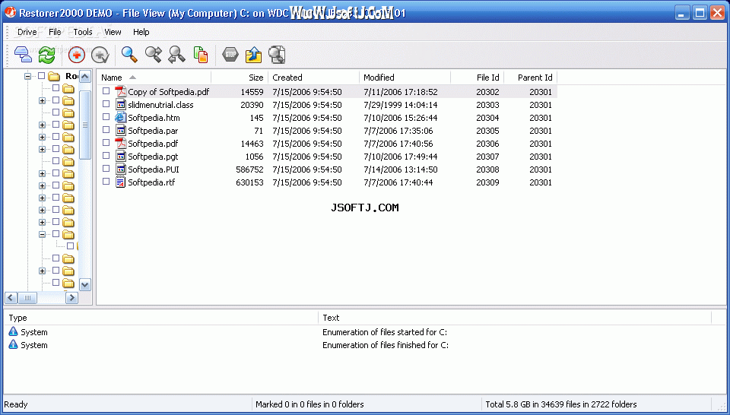Open the File menu
Image resolution: width=730 pixels, height=415 pixels.
pyautogui.click(x=55, y=32)
